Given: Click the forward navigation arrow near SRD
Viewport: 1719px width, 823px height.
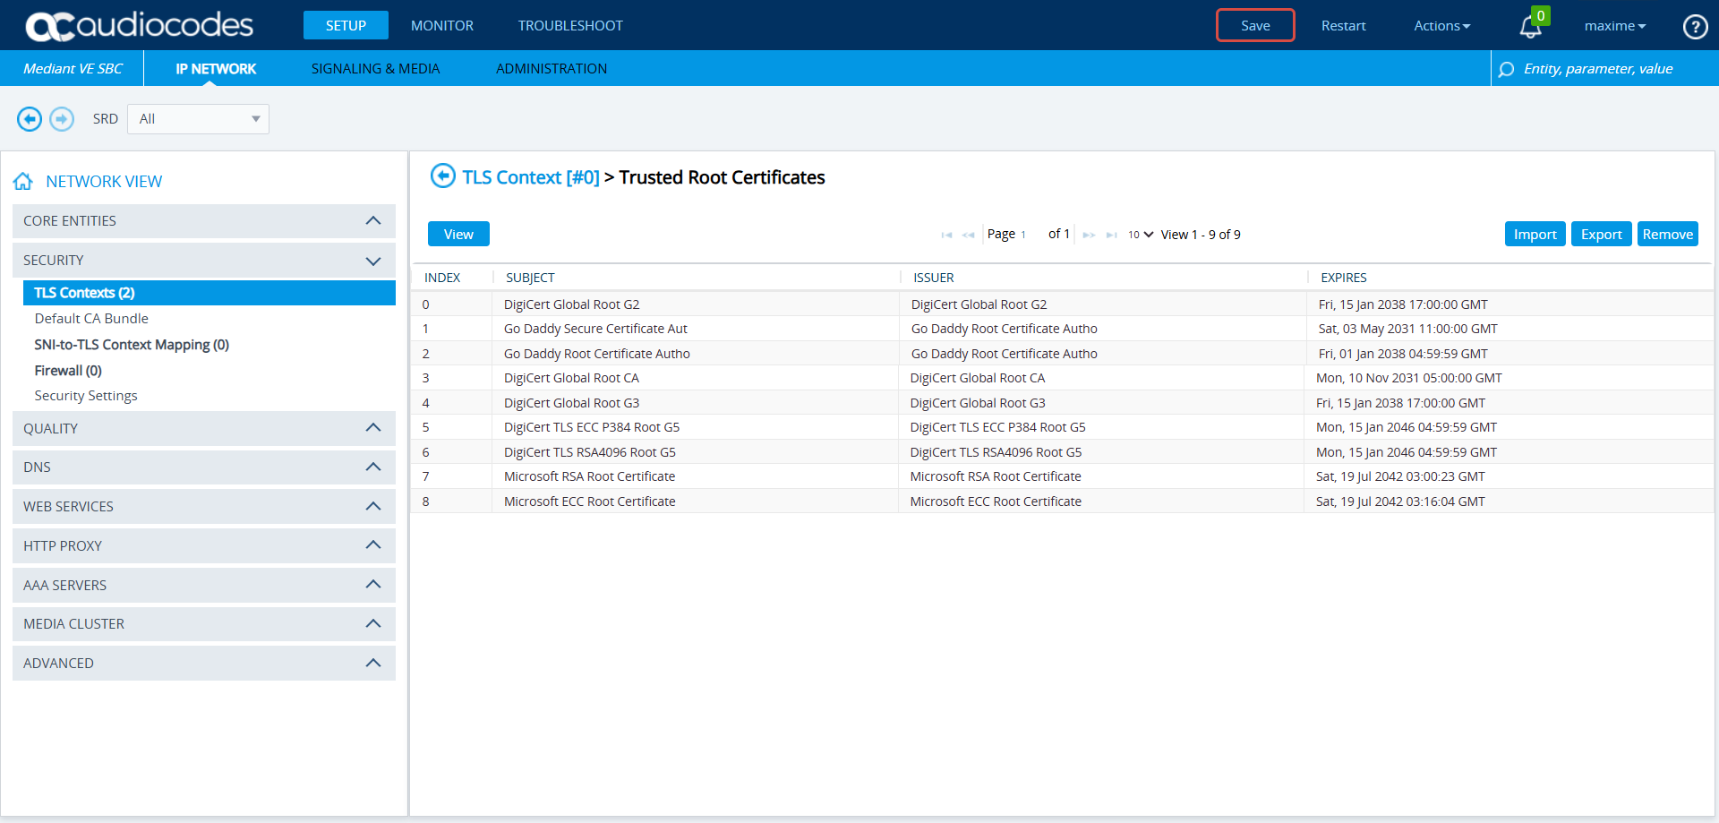Looking at the screenshot, I should (x=62, y=119).
